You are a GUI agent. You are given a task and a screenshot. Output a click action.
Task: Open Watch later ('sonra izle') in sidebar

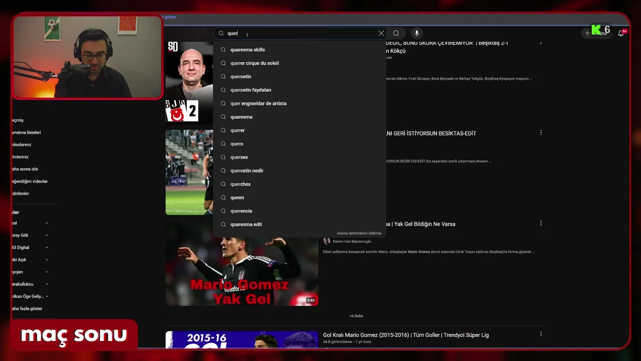click(x=25, y=169)
